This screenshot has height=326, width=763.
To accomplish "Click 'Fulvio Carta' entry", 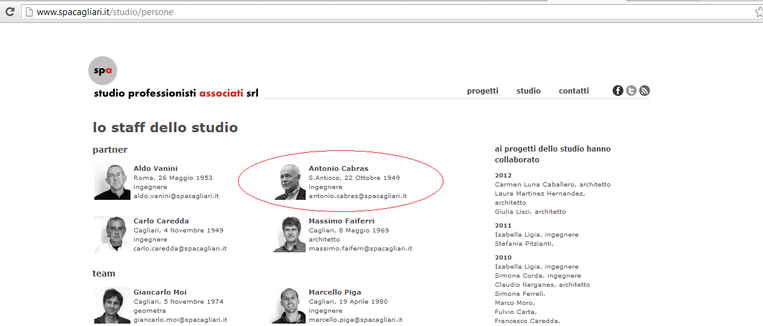I will 515,312.
